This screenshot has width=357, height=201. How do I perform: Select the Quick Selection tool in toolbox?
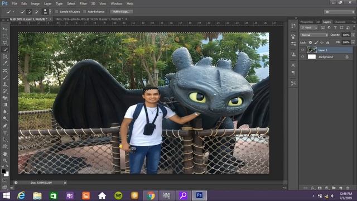[5, 50]
